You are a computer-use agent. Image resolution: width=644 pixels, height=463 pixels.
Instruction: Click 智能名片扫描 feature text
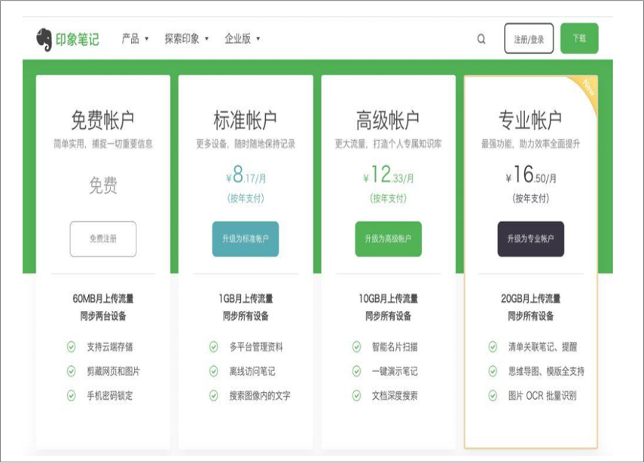click(395, 347)
